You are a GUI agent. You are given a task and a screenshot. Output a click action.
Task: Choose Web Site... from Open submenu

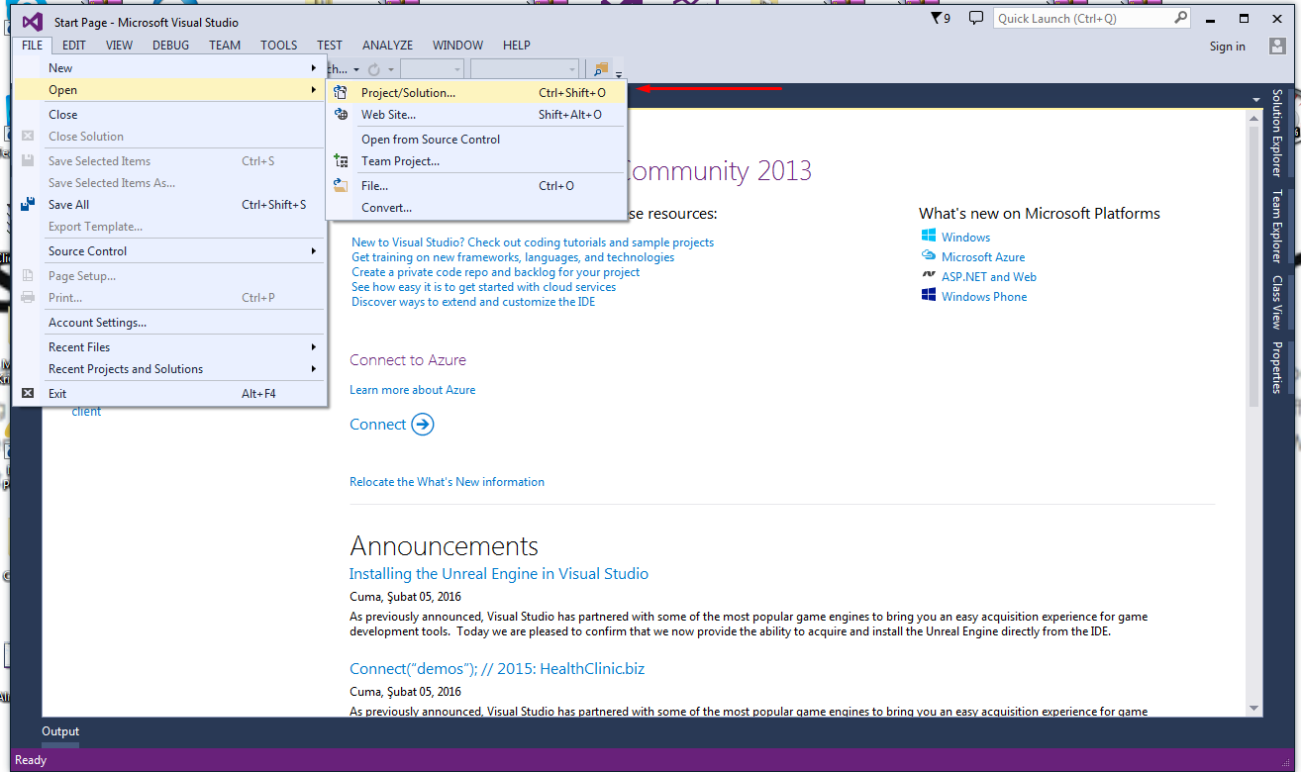[478, 115]
